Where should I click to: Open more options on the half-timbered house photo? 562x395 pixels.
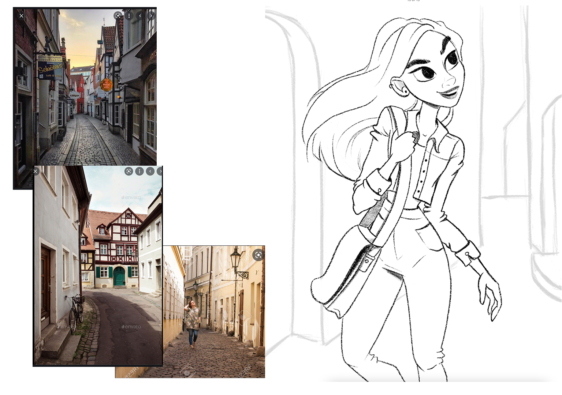(139, 171)
